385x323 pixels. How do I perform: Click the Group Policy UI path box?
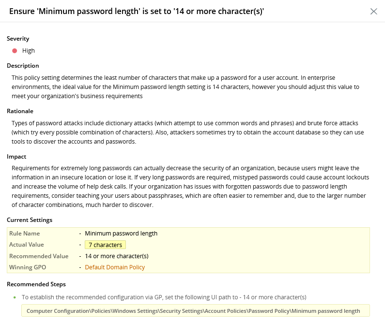tap(195, 311)
